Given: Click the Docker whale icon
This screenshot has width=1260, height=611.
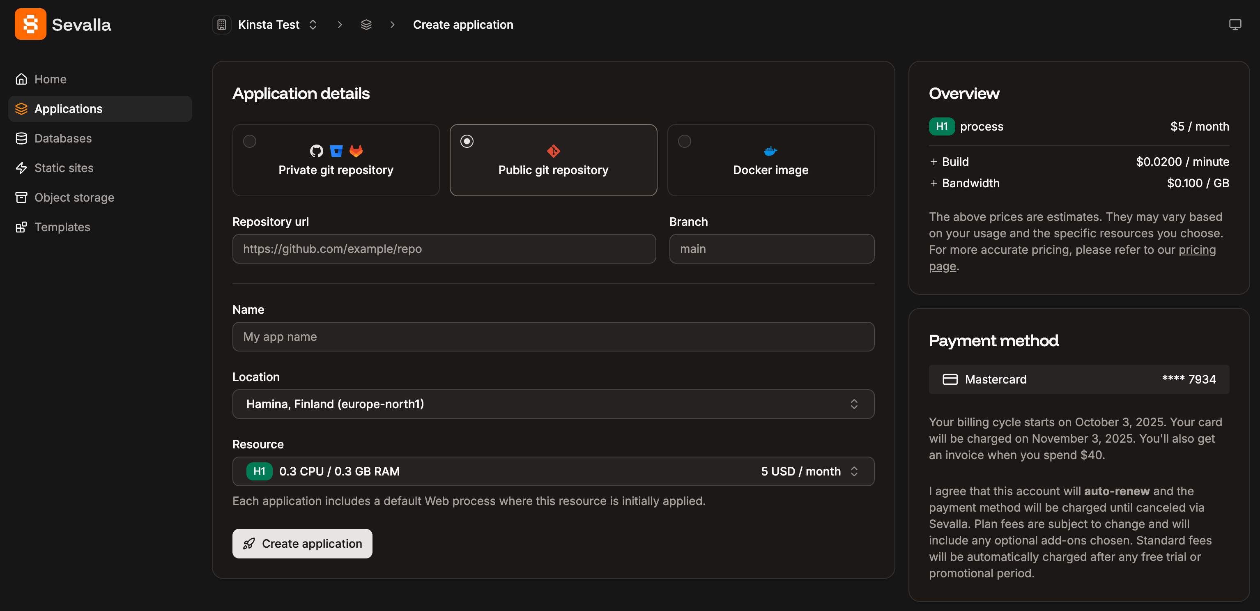Looking at the screenshot, I should point(770,151).
